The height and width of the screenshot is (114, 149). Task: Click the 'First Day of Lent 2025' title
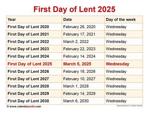[x=74, y=9]
